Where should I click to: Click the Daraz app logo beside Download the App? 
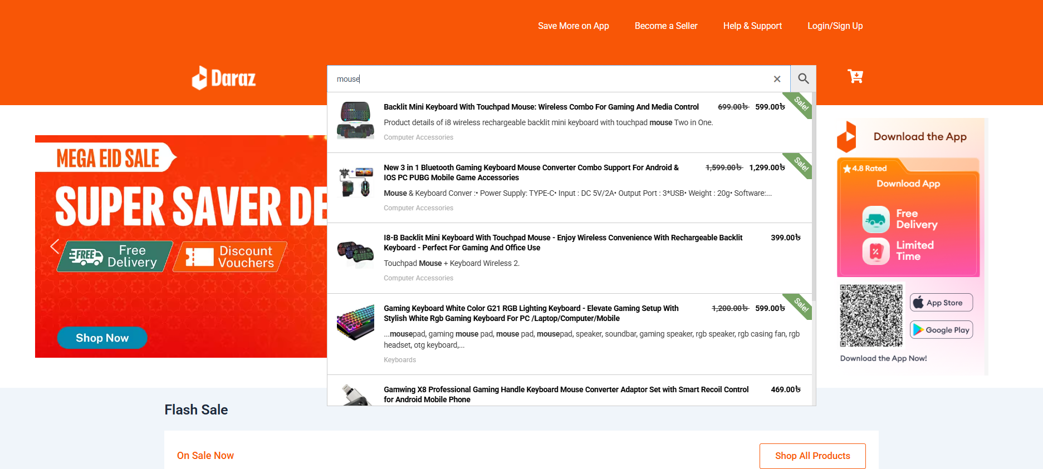[846, 137]
